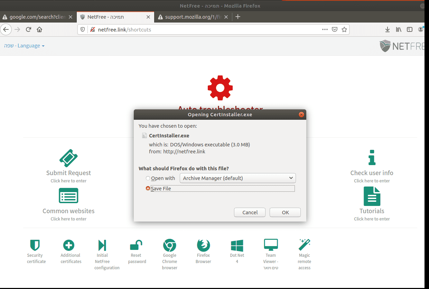Open the Dot Net 4 Windows icon
Image resolution: width=429 pixels, height=289 pixels.
pos(237,245)
